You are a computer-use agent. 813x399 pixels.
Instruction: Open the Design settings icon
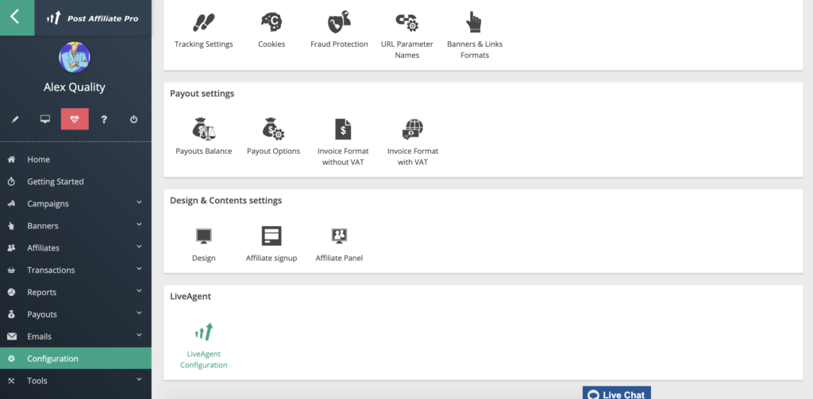[x=204, y=236]
